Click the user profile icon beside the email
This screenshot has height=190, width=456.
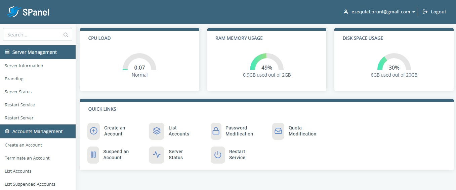[x=345, y=12]
